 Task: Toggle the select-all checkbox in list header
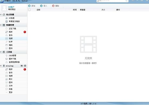[x=29, y=10]
